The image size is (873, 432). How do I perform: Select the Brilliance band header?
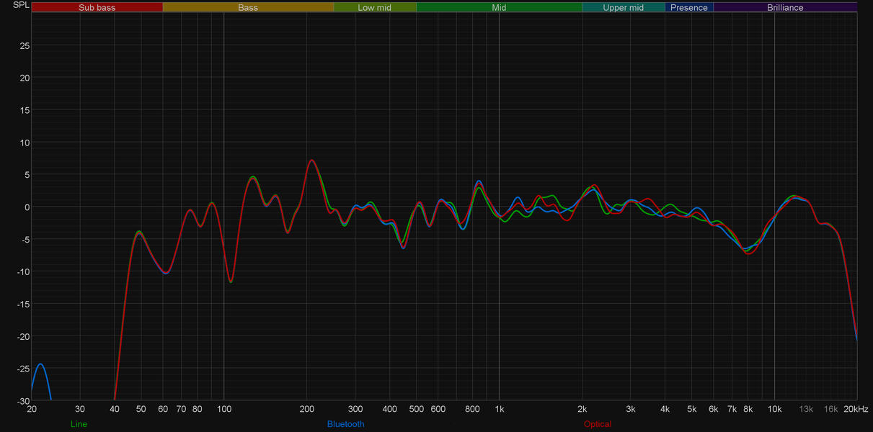[x=785, y=8]
